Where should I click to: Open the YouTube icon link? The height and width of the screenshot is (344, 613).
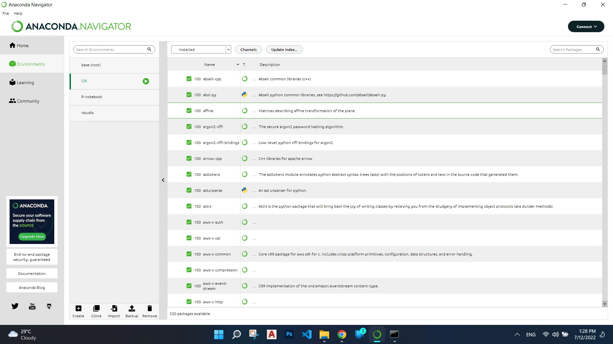(32, 306)
